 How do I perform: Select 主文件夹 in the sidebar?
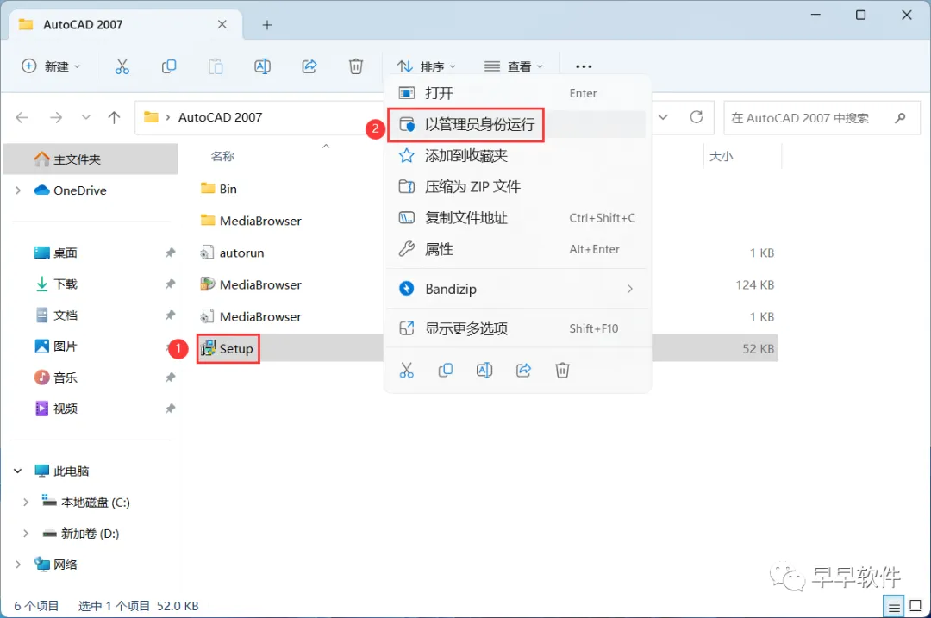point(91,159)
